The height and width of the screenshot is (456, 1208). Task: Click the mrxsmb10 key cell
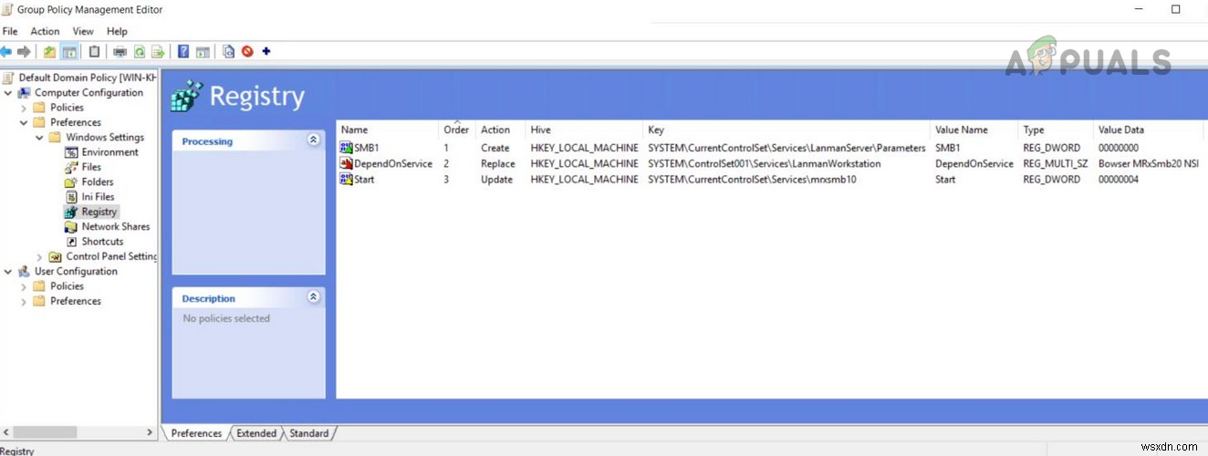(x=753, y=180)
